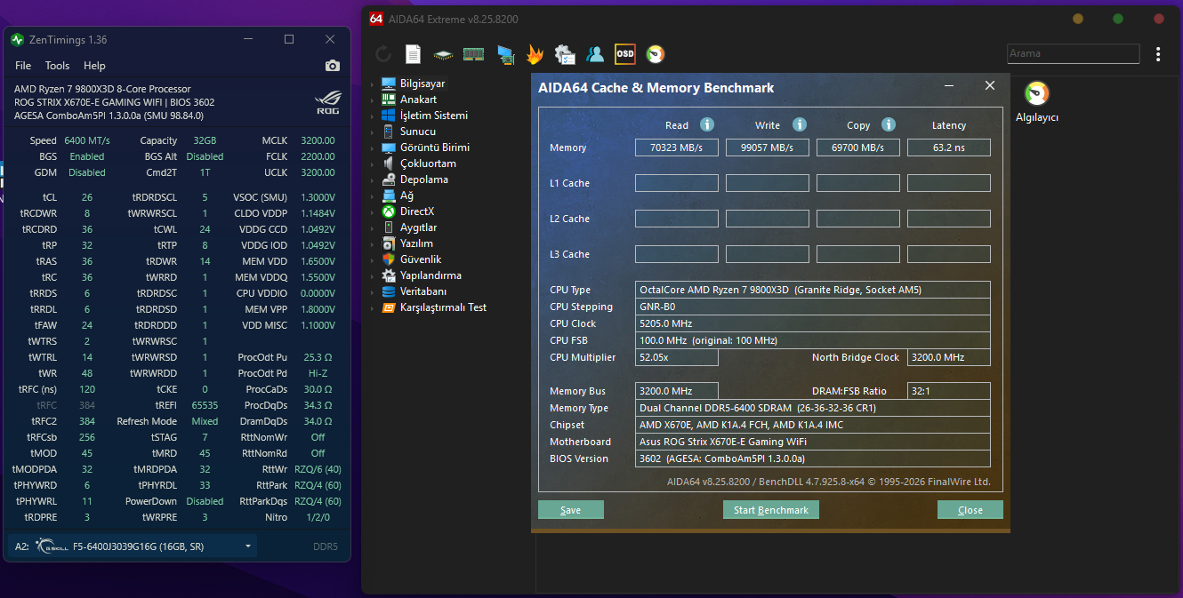
Task: Open the memory module benchmark toolbar icon
Action: (473, 54)
